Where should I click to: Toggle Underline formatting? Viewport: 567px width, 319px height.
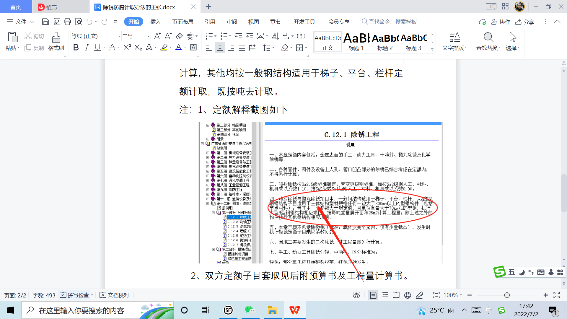click(97, 47)
